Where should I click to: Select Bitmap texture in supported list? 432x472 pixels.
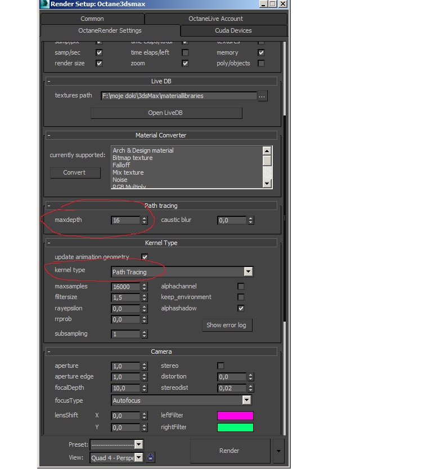click(133, 158)
